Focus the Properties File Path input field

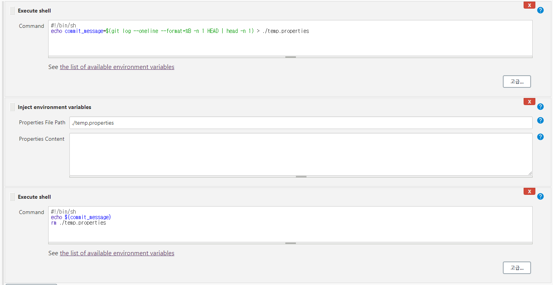301,123
